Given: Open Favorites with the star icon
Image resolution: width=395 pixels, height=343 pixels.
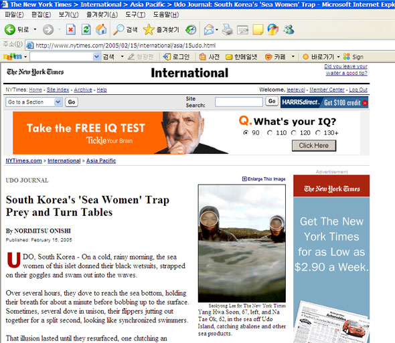Looking at the screenshot, I should pyautogui.click(x=149, y=29).
